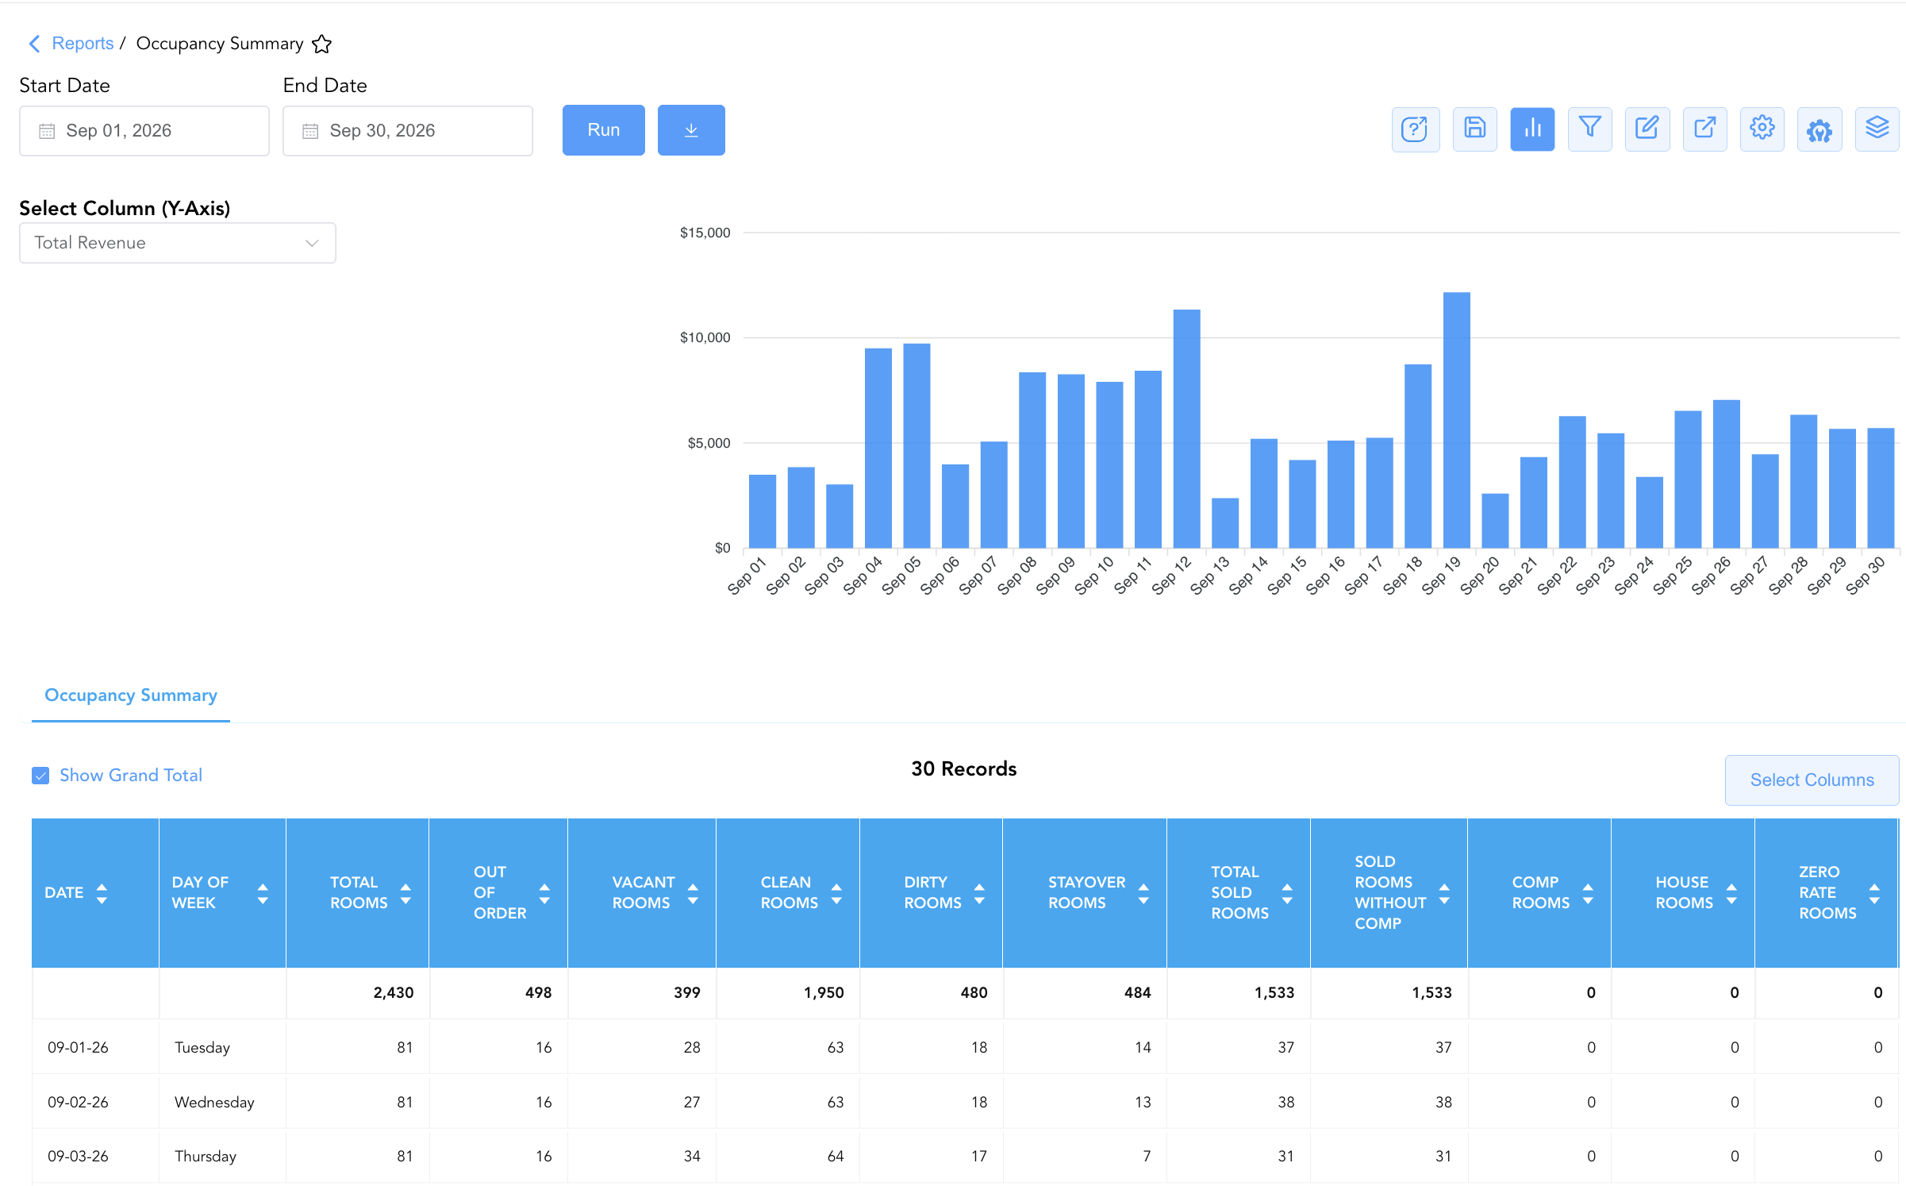The width and height of the screenshot is (1906, 1186).
Task: Open the Total Revenue Y-axis dropdown
Action: (x=178, y=243)
